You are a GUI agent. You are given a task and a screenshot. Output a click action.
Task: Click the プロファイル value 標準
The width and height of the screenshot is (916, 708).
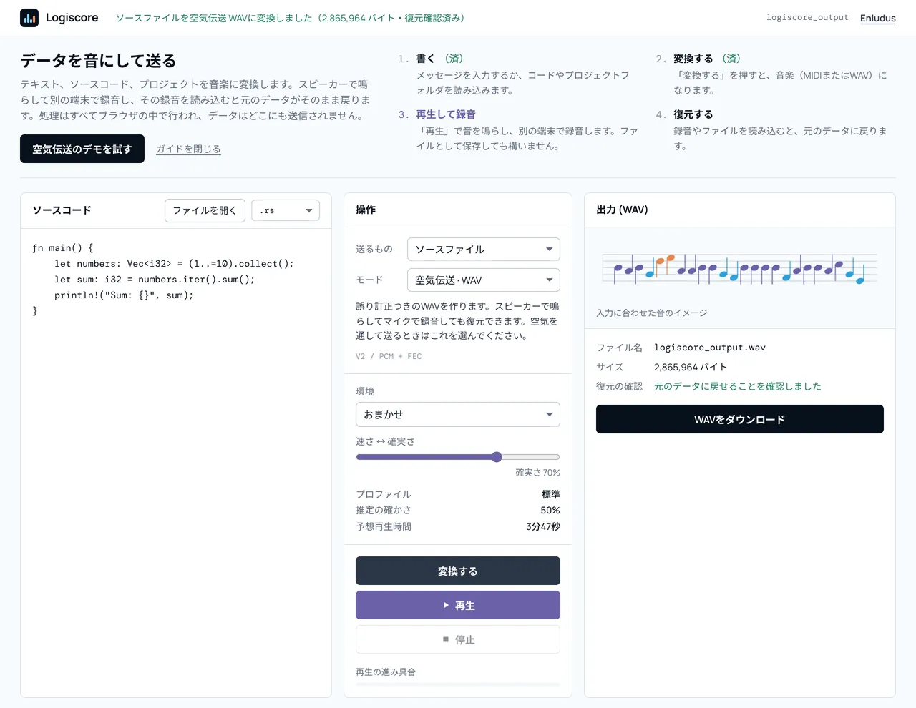click(x=551, y=494)
